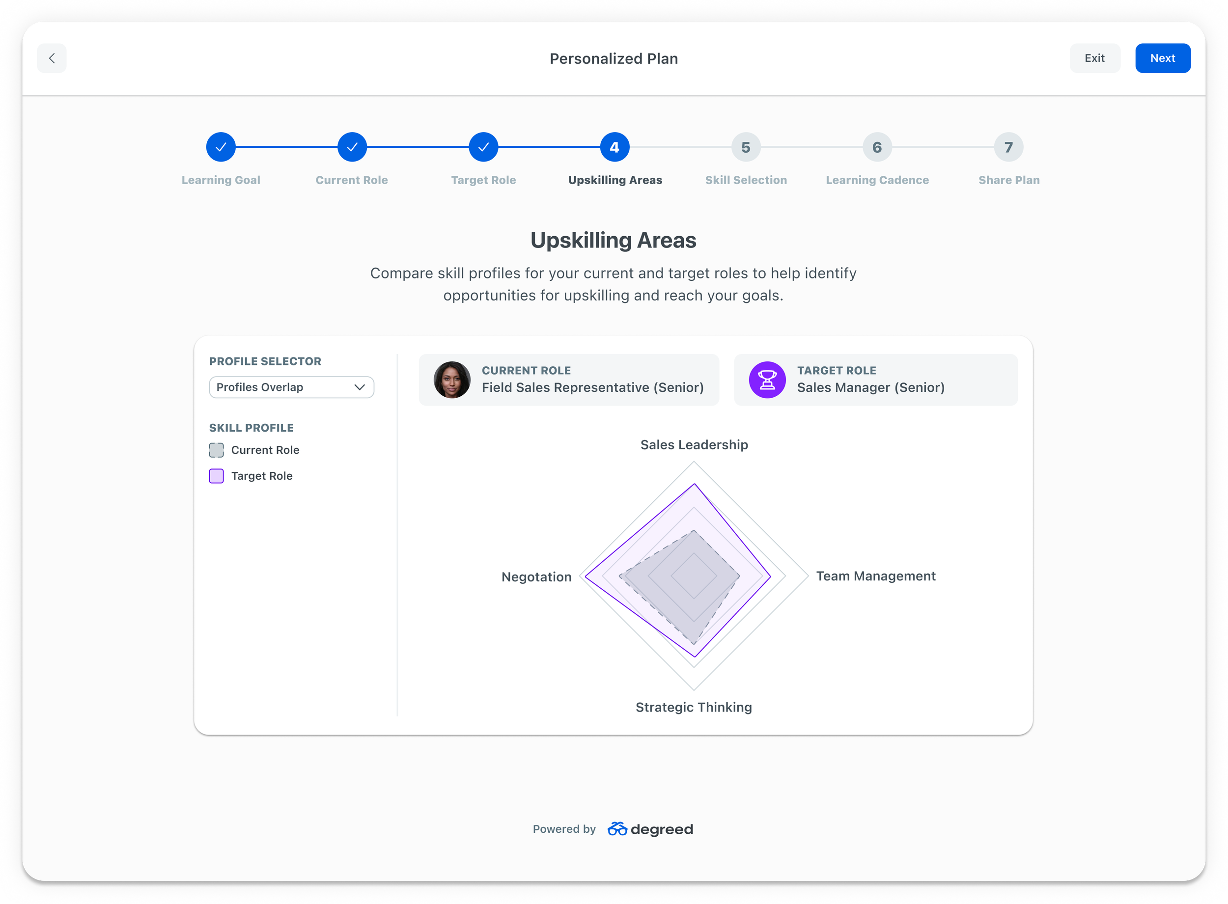This screenshot has width=1228, height=904.
Task: Jump to step 6 Learning Cadence
Action: (877, 147)
